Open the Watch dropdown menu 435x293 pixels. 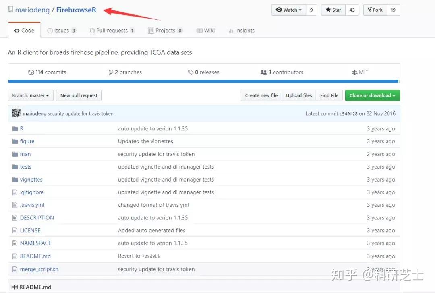(x=289, y=10)
